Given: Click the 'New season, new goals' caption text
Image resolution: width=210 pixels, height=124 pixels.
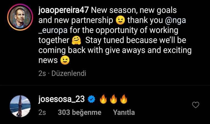Looking at the screenshot, I should pyautogui.click(x=134, y=10).
